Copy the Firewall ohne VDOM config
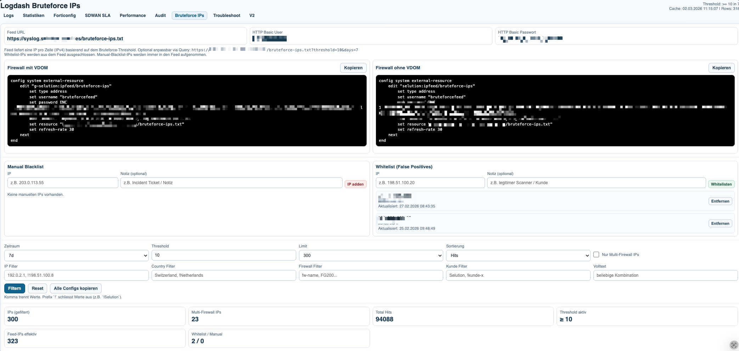The image size is (739, 351). (721, 68)
